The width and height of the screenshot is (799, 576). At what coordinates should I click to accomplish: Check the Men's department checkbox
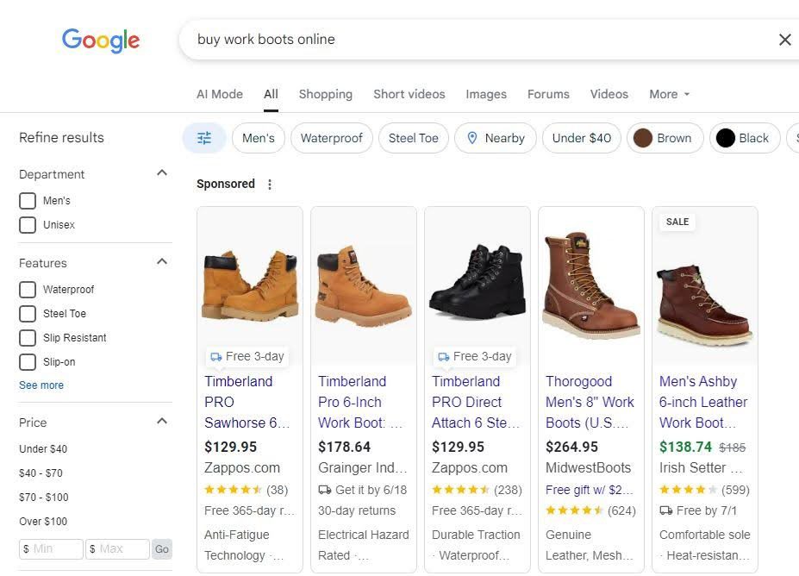pos(28,200)
